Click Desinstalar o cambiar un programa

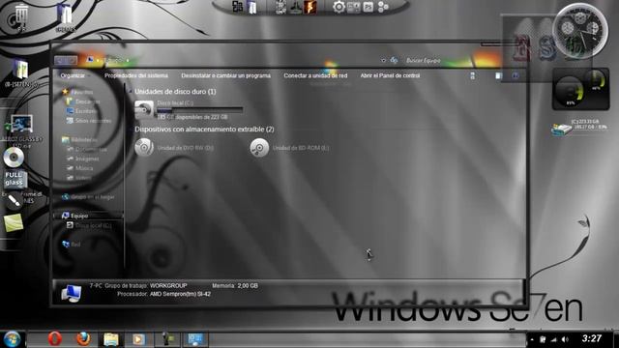tap(225, 75)
